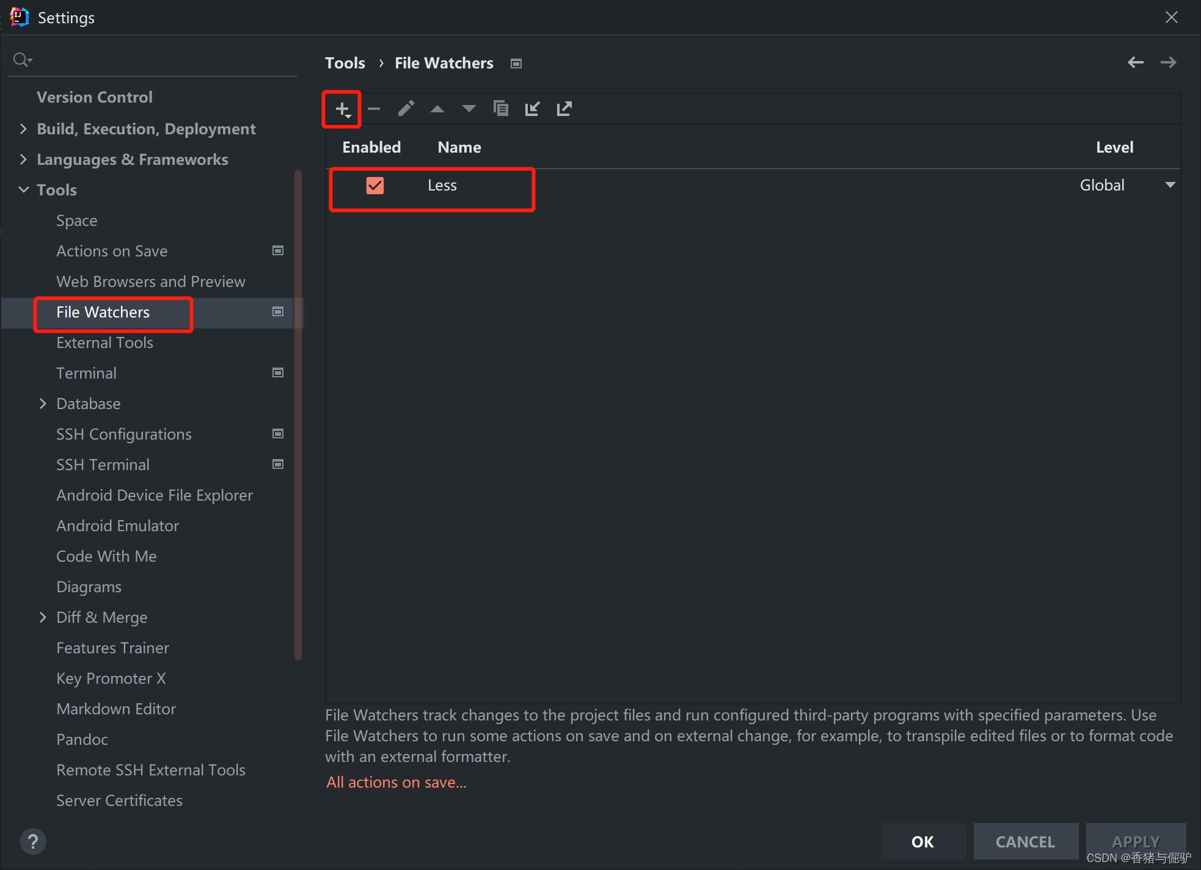This screenshot has height=870, width=1201.
Task: Collapse the Tools section
Action: click(23, 190)
